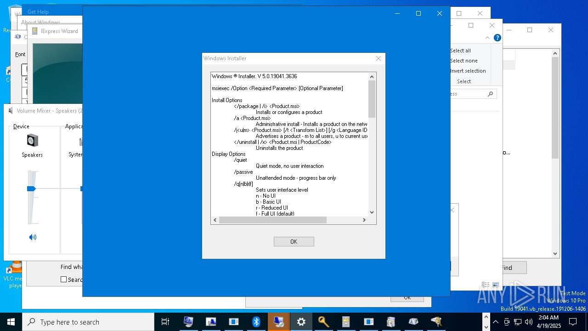
Task: Click the down arrow of the installer text's vertical scrollbar
Action: point(372,212)
